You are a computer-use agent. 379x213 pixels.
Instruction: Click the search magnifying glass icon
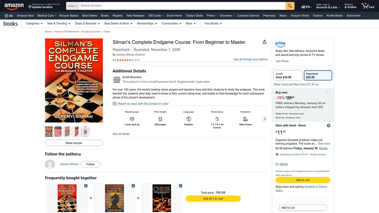[290, 6]
